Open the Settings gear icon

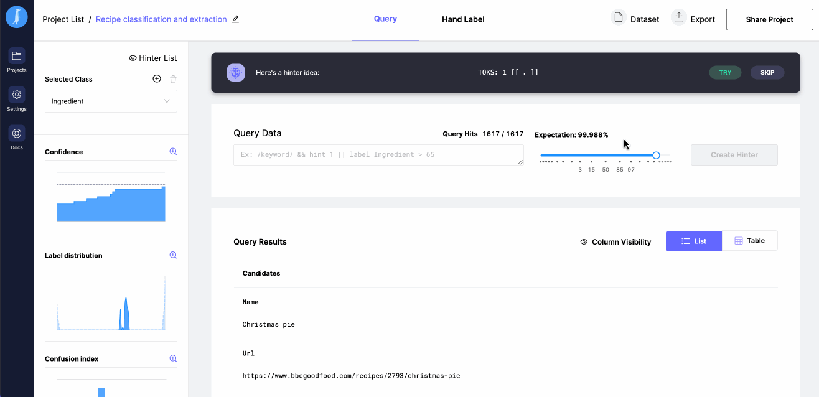(17, 95)
